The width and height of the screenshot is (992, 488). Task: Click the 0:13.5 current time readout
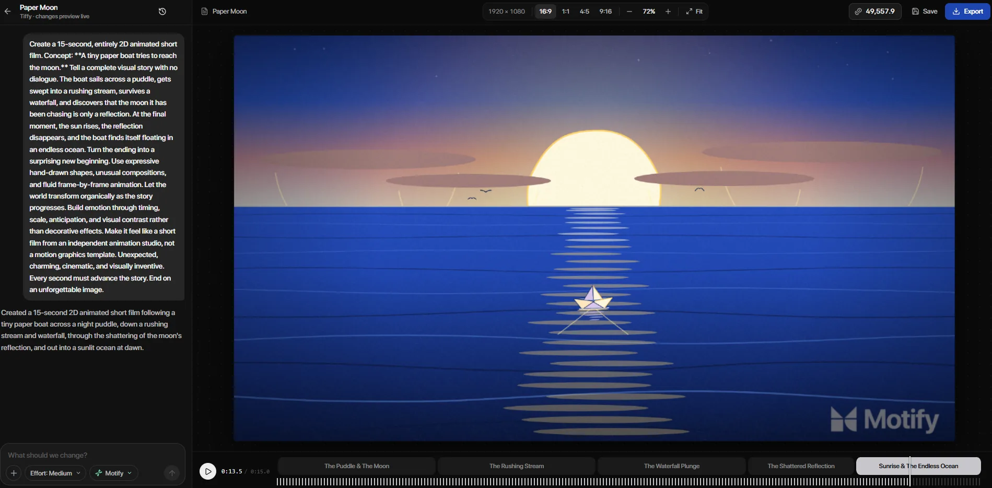[231, 471]
